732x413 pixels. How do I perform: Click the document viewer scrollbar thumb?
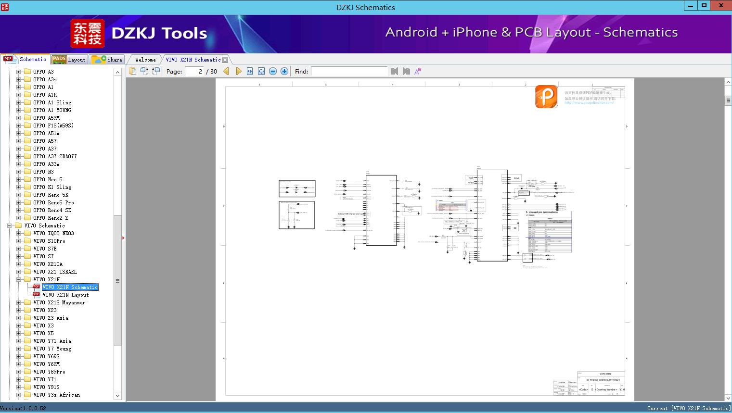click(x=728, y=100)
